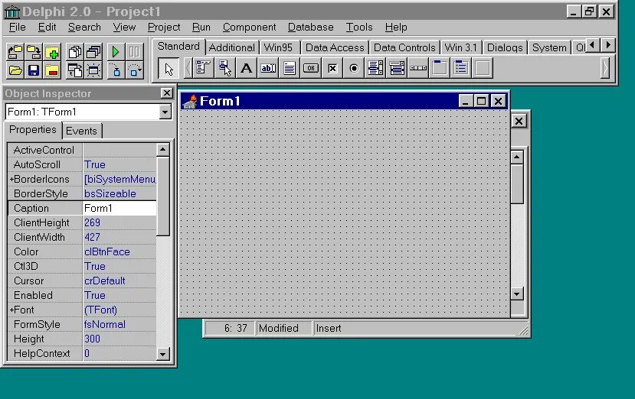The image size is (635, 399).
Task: Click the Open File folder icon
Action: (x=15, y=70)
